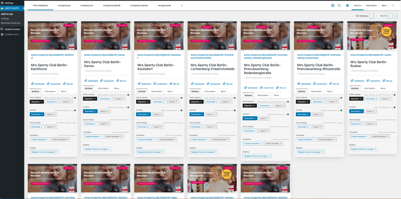Show info icon for Rudow Entire website
The width and height of the screenshot is (401, 199).
click(x=394, y=95)
